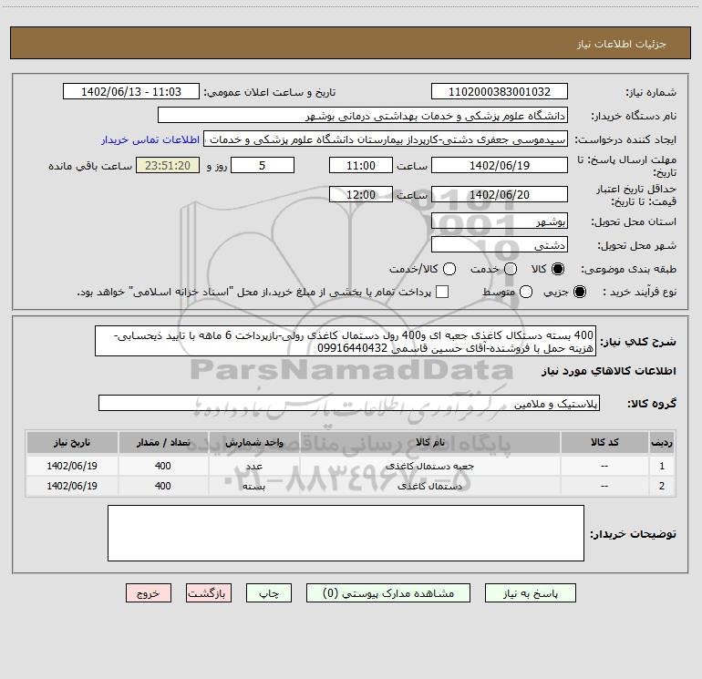Click quantity 400 in row 2
This screenshot has height=679, width=702.
(x=163, y=486)
